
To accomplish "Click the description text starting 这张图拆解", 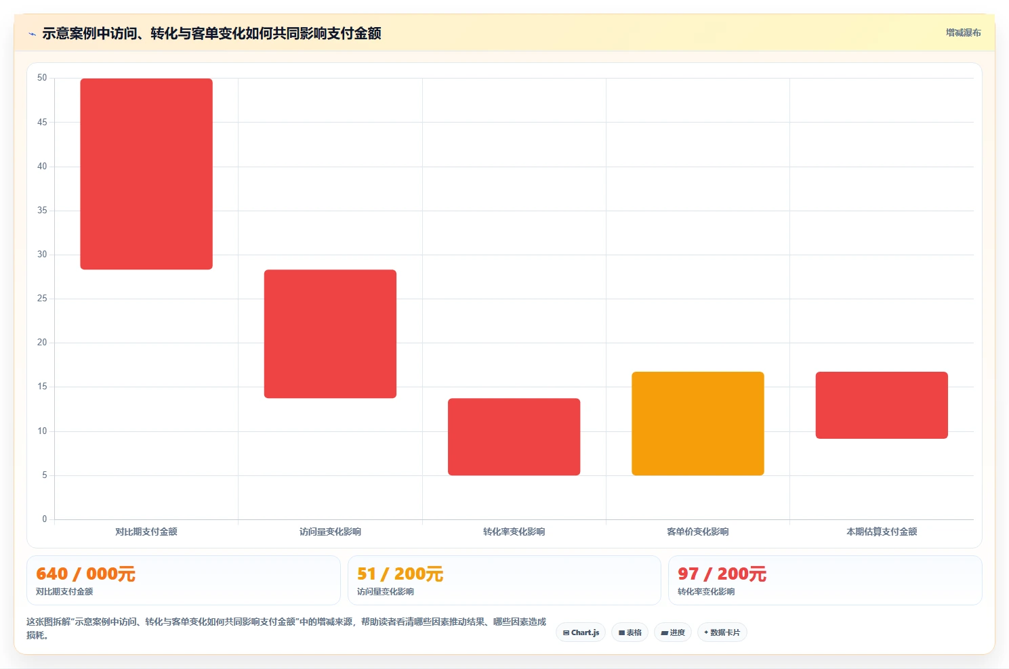I will (x=286, y=628).
